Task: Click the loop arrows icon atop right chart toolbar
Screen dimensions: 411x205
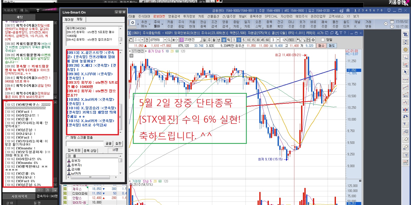Action: point(405,35)
